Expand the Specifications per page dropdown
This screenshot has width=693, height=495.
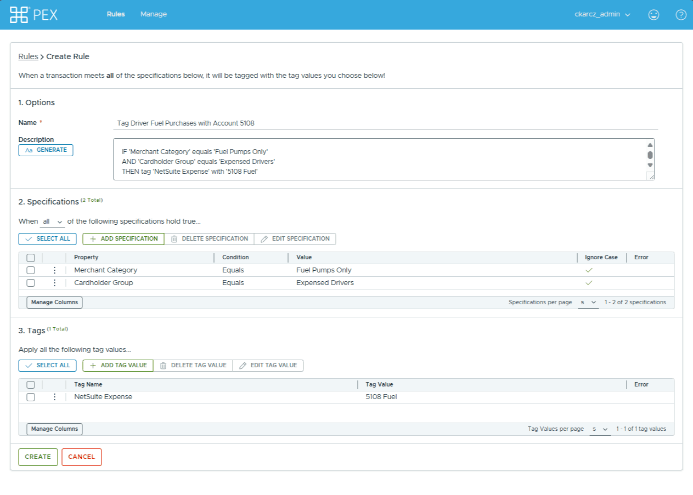pos(588,303)
